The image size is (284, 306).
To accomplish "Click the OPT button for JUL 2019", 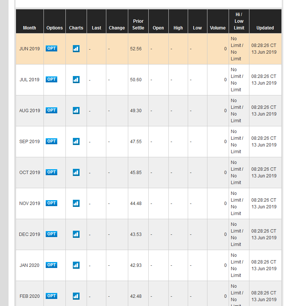I will (x=51, y=79).
